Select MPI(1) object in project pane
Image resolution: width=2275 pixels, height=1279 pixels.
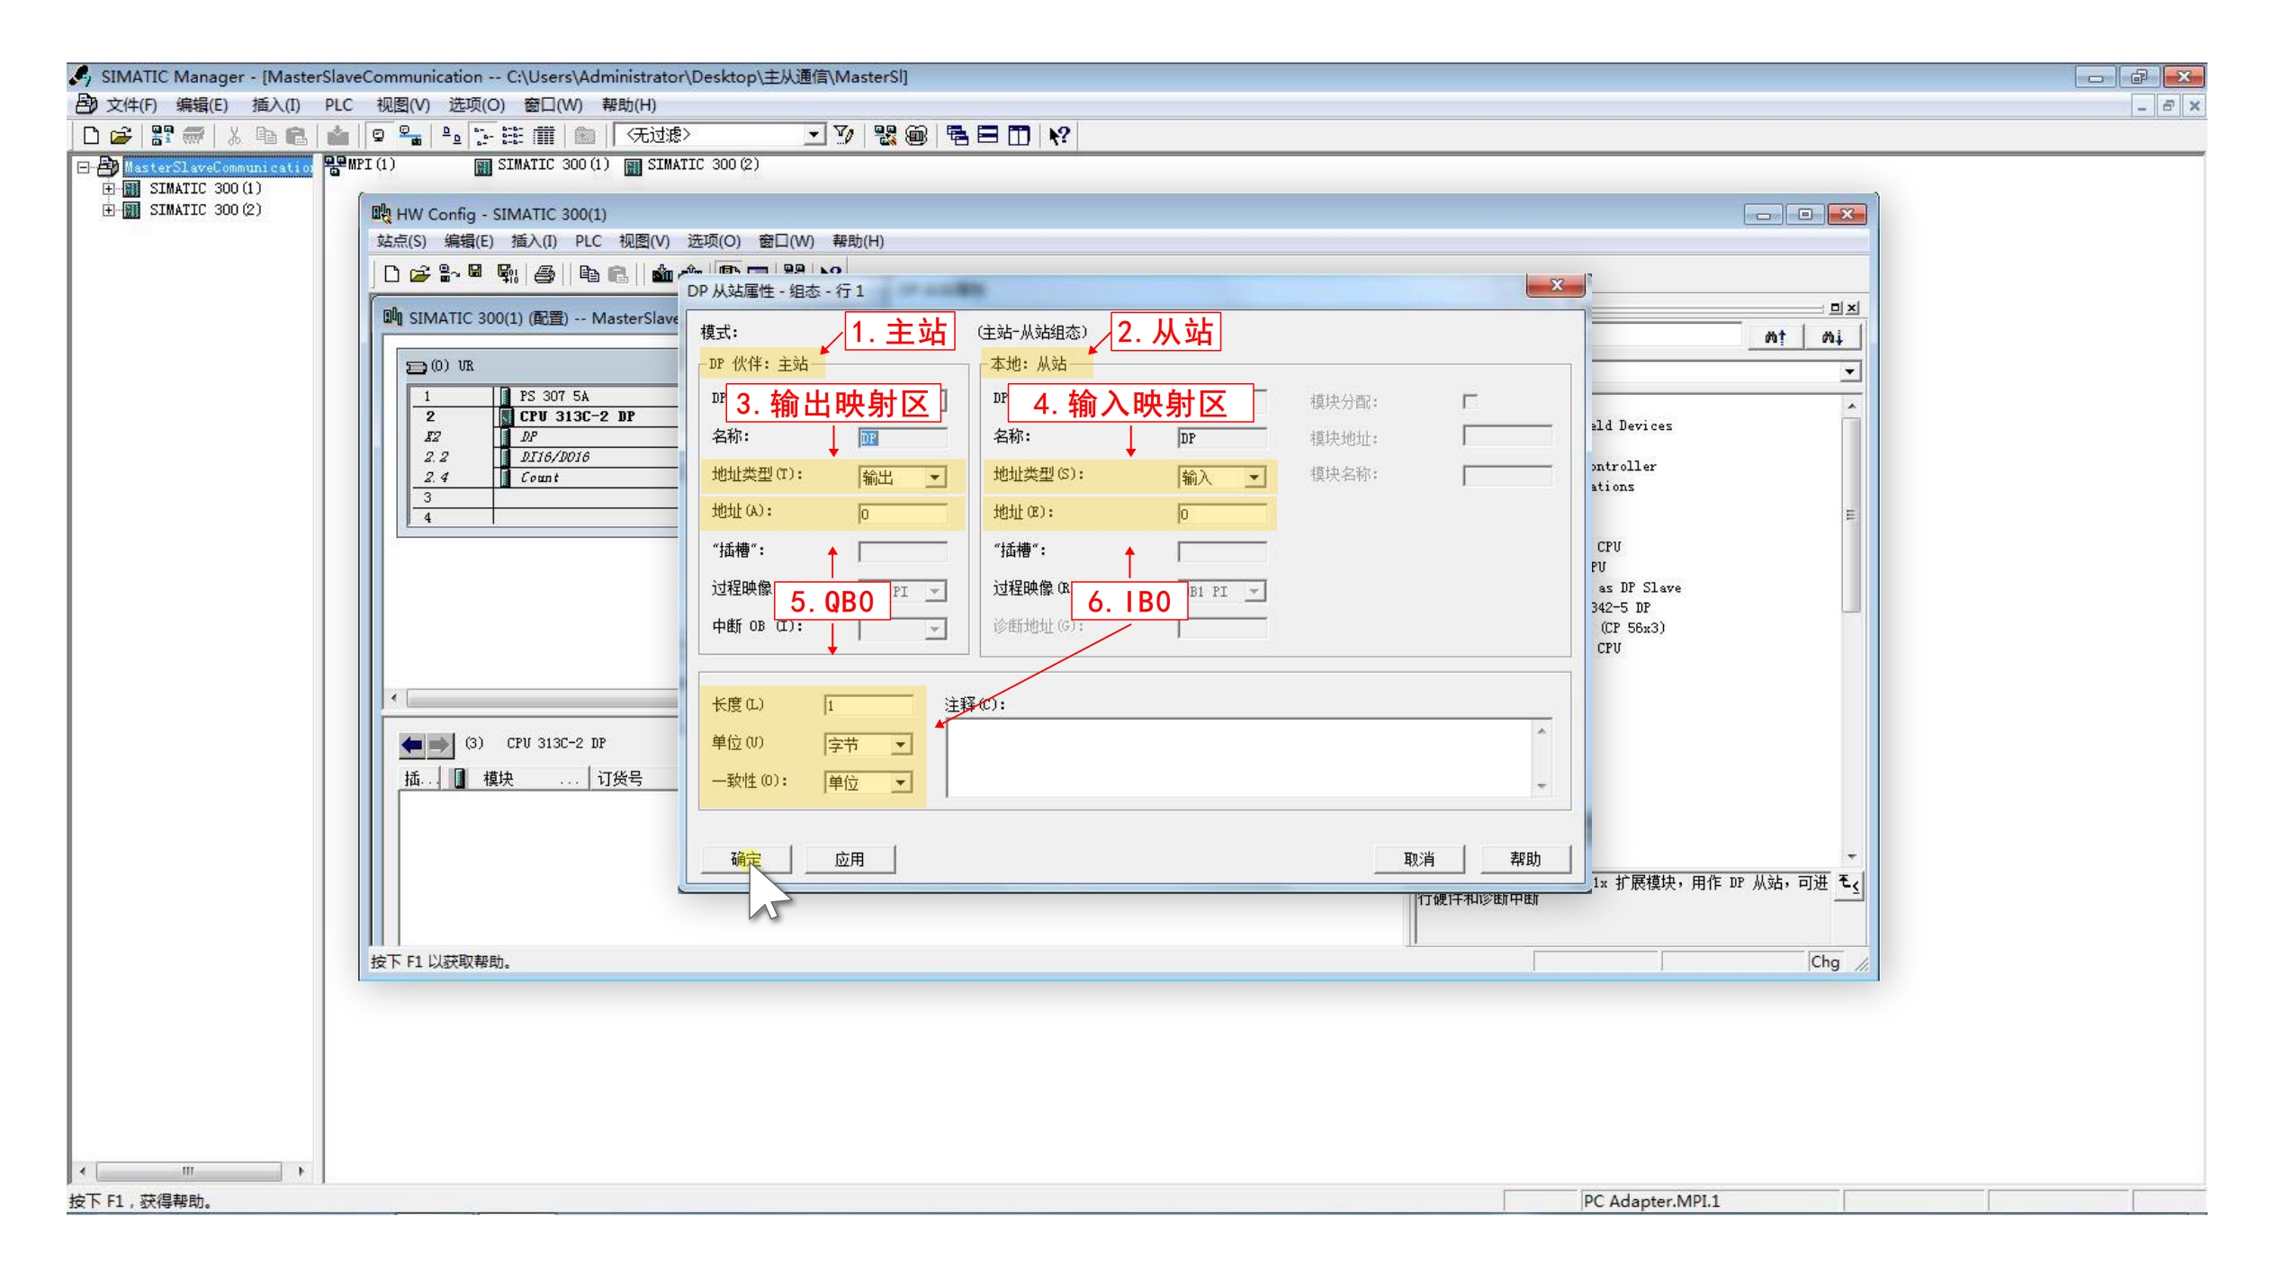pyautogui.click(x=361, y=165)
